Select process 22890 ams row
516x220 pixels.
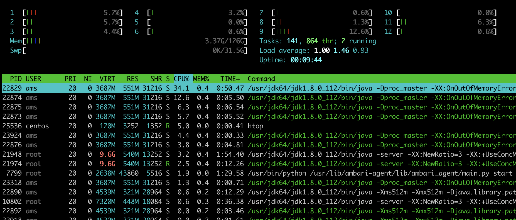pyautogui.click(x=258, y=192)
